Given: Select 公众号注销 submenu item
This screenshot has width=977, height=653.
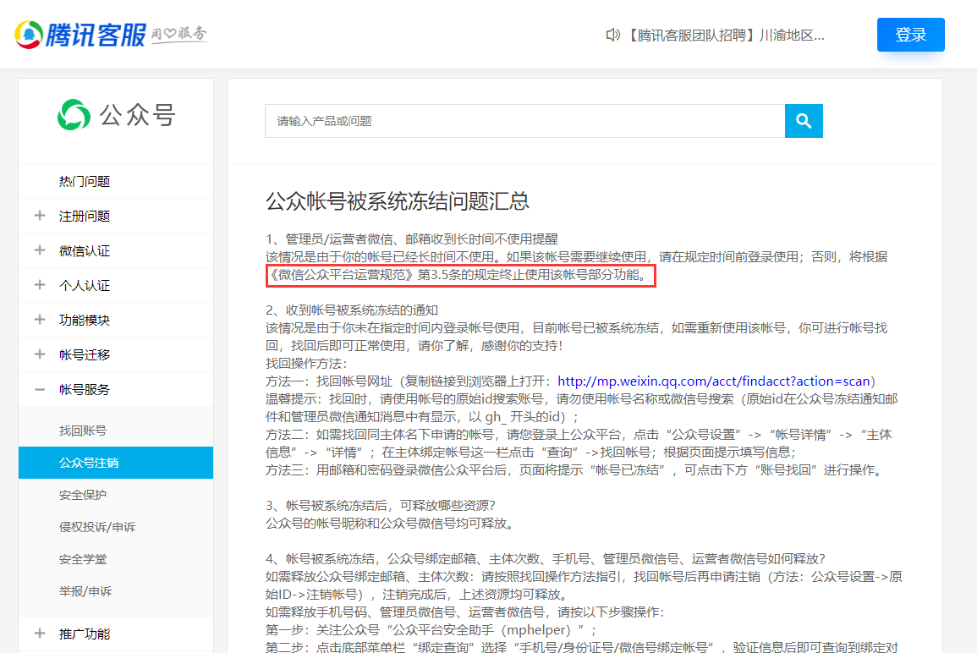Looking at the screenshot, I should [x=116, y=463].
